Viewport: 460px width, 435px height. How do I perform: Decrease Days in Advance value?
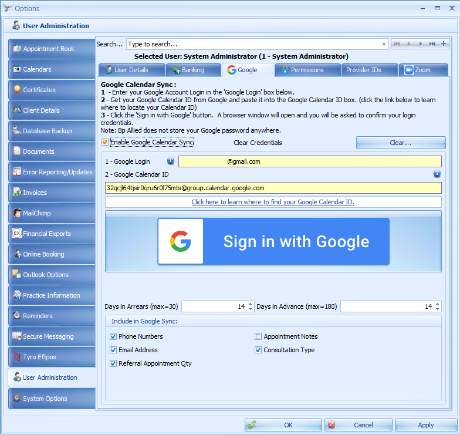[438, 309]
